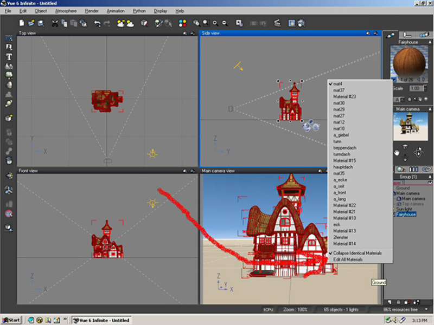Click the wood material sphere preview
Viewport: 434px width, 325px height.
[x=408, y=61]
